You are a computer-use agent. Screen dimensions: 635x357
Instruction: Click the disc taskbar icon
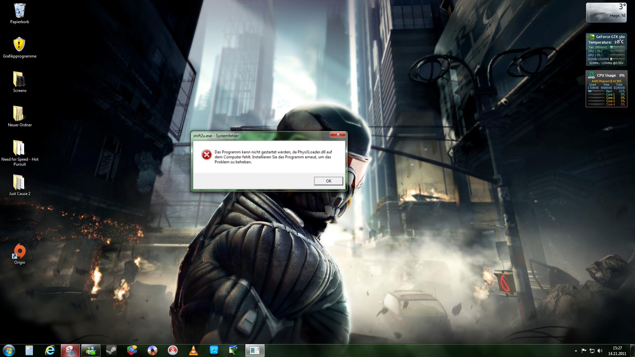[152, 350]
